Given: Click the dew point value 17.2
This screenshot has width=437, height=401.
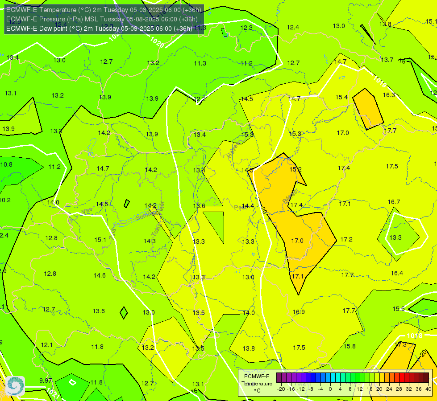Looking at the screenshot, I should (x=346, y=239).
